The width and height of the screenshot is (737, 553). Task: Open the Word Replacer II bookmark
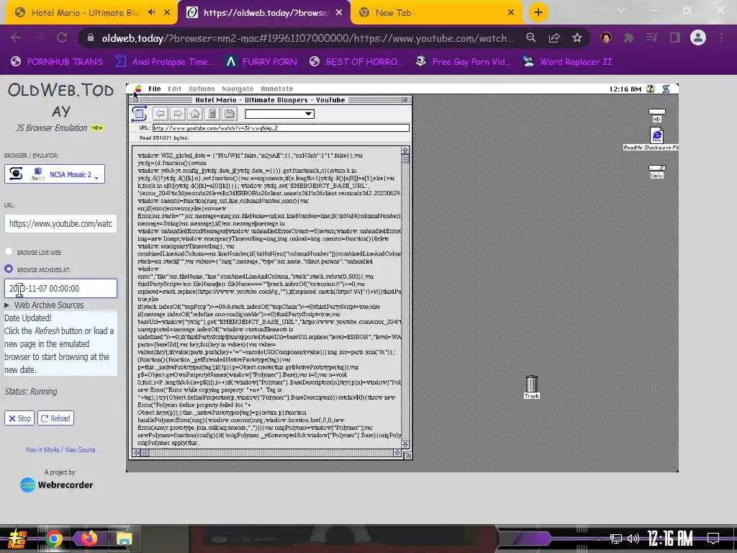(x=567, y=62)
